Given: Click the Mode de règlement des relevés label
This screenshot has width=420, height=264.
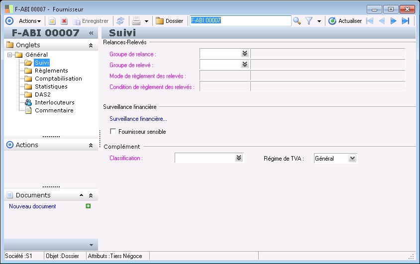Looking at the screenshot, I should pyautogui.click(x=148, y=76).
